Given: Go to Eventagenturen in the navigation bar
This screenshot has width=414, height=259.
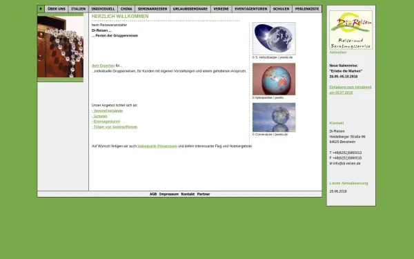Looking at the screenshot, I should coord(251,9).
